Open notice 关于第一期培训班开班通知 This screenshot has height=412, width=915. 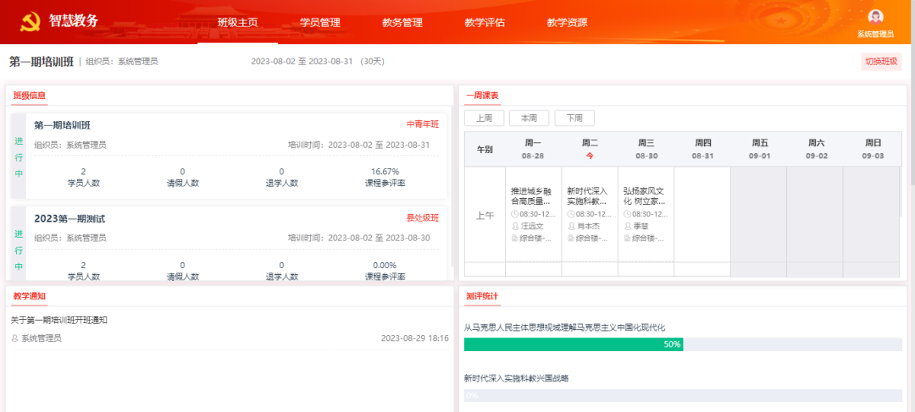(59, 320)
